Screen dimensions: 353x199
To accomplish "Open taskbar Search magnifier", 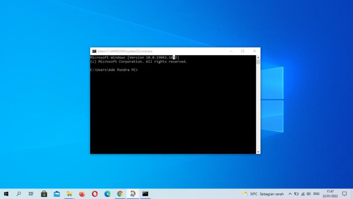I will click(x=19, y=194).
